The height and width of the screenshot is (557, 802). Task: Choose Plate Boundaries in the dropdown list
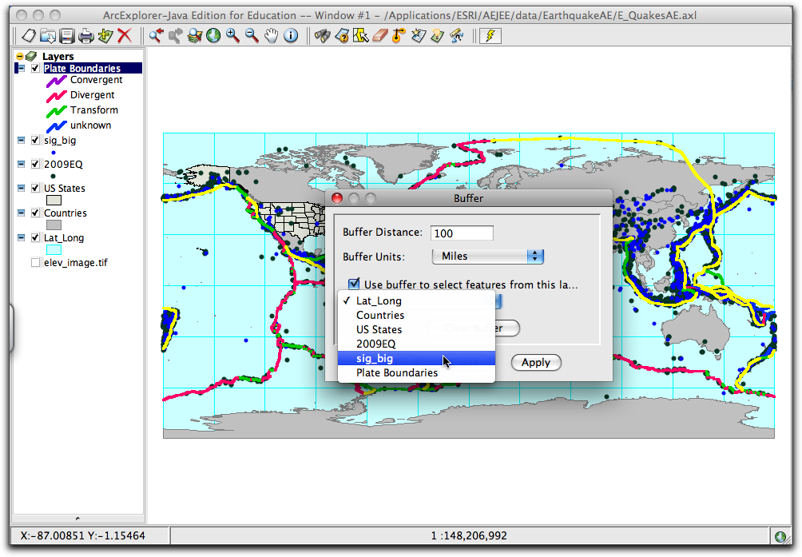[x=416, y=373]
